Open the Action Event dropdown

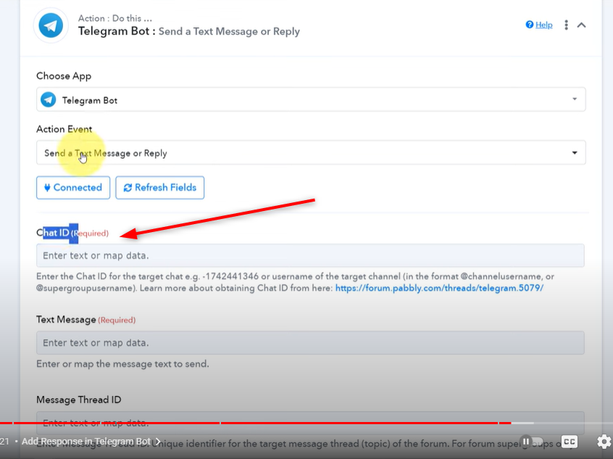tap(311, 152)
